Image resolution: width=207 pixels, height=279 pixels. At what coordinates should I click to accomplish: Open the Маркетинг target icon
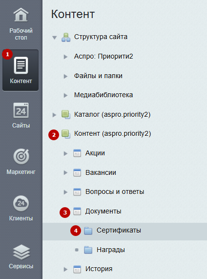click(x=21, y=156)
